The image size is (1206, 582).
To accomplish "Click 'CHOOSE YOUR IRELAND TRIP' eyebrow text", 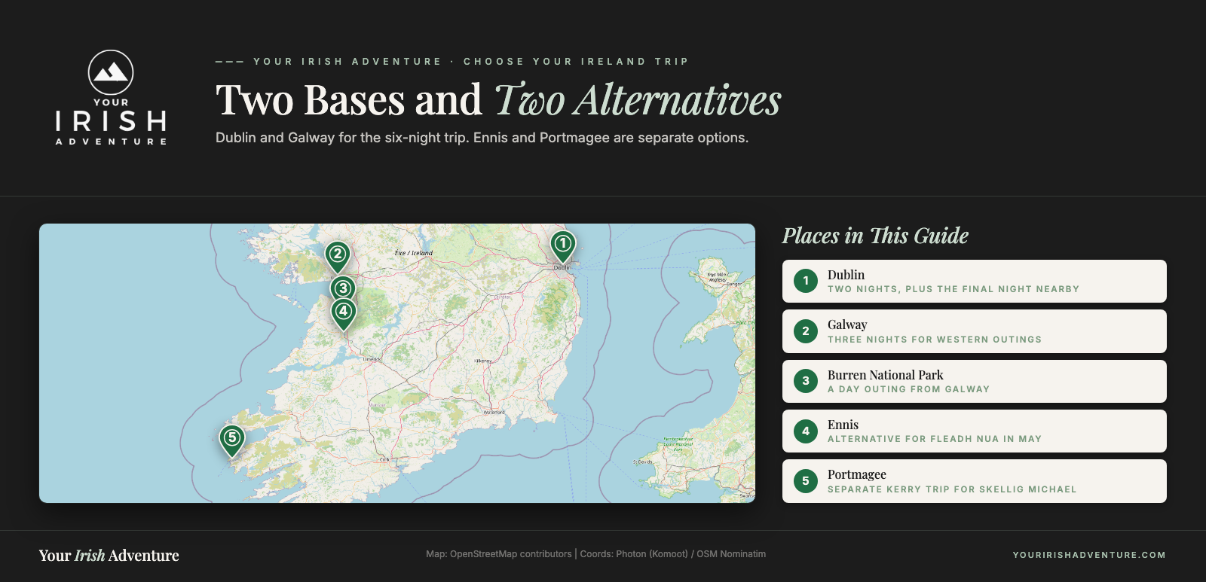I will pos(576,62).
